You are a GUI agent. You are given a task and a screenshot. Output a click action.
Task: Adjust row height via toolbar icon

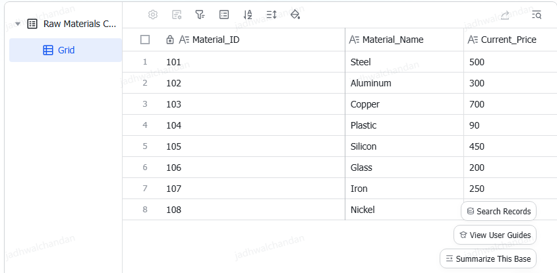[272, 15]
